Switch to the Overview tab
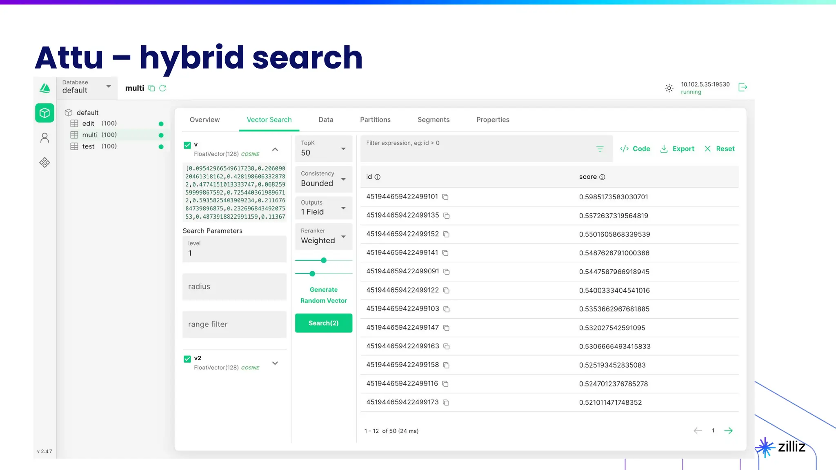The height and width of the screenshot is (470, 836). tap(205, 120)
